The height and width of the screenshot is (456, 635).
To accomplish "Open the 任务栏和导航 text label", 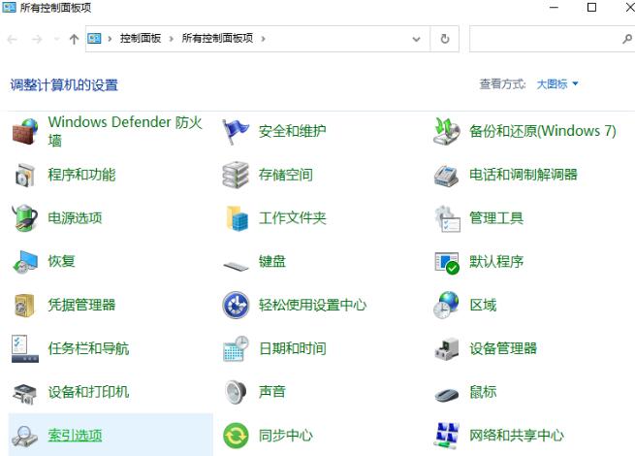I will [88, 348].
